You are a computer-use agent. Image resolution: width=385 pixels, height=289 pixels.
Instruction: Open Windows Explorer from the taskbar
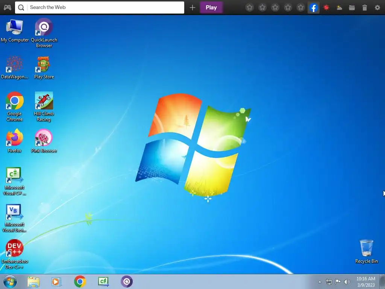33,281
